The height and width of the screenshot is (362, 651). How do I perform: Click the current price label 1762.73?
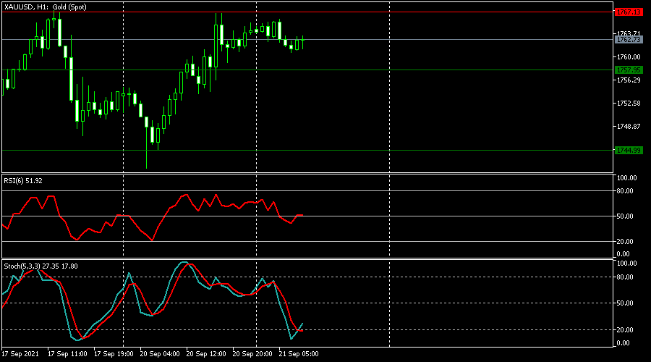pos(629,40)
